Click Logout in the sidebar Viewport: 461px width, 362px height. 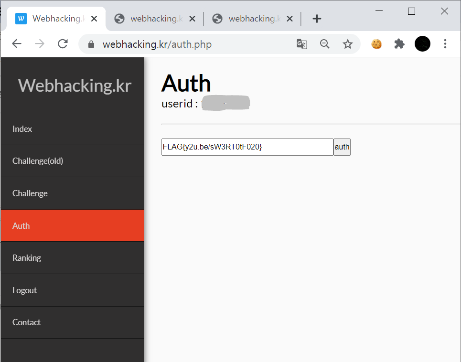pos(72,290)
